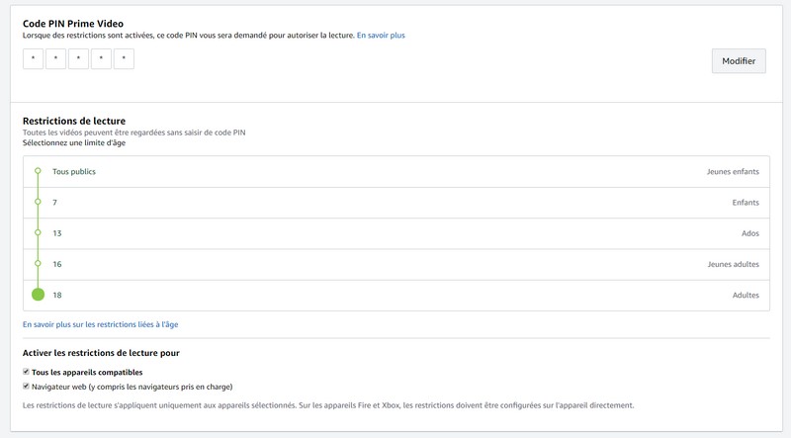The image size is (791, 438).
Task: Toggle 'Tous les appareils compatibles' checkbox
Action: [27, 372]
